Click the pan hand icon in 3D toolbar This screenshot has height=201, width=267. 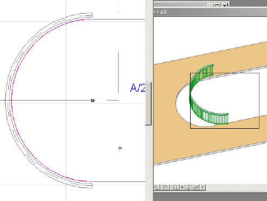click(165, 187)
